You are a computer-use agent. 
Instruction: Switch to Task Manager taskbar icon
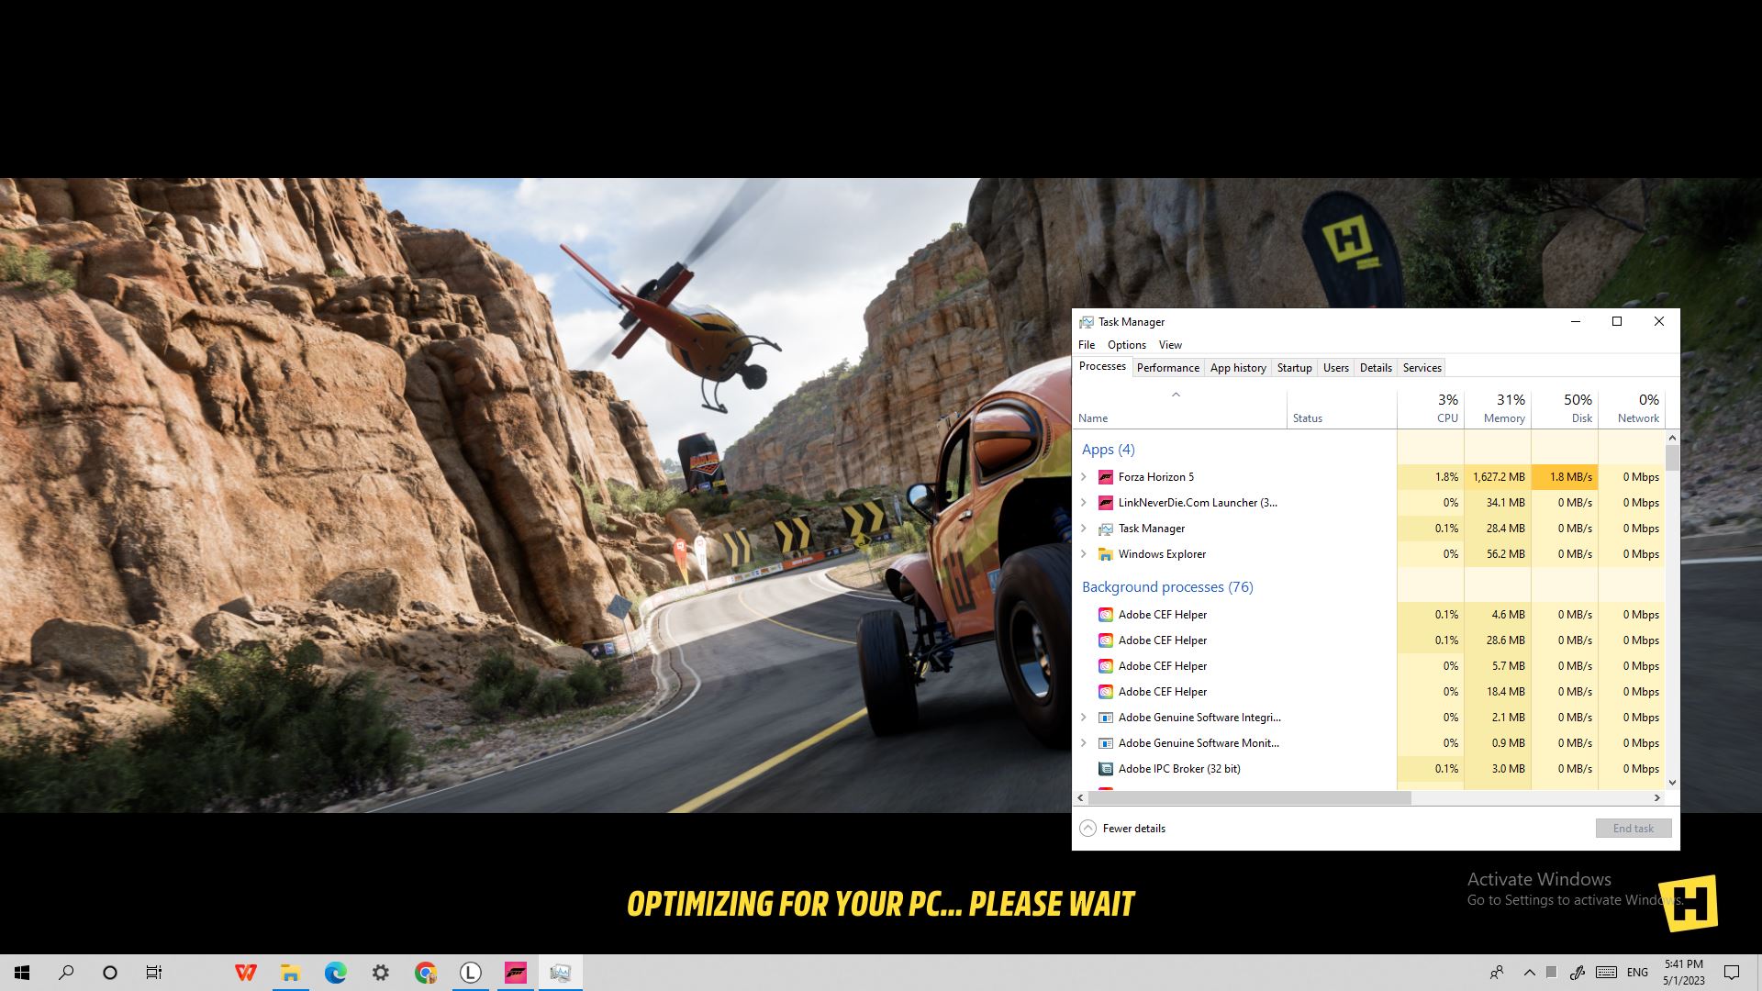coord(561,973)
